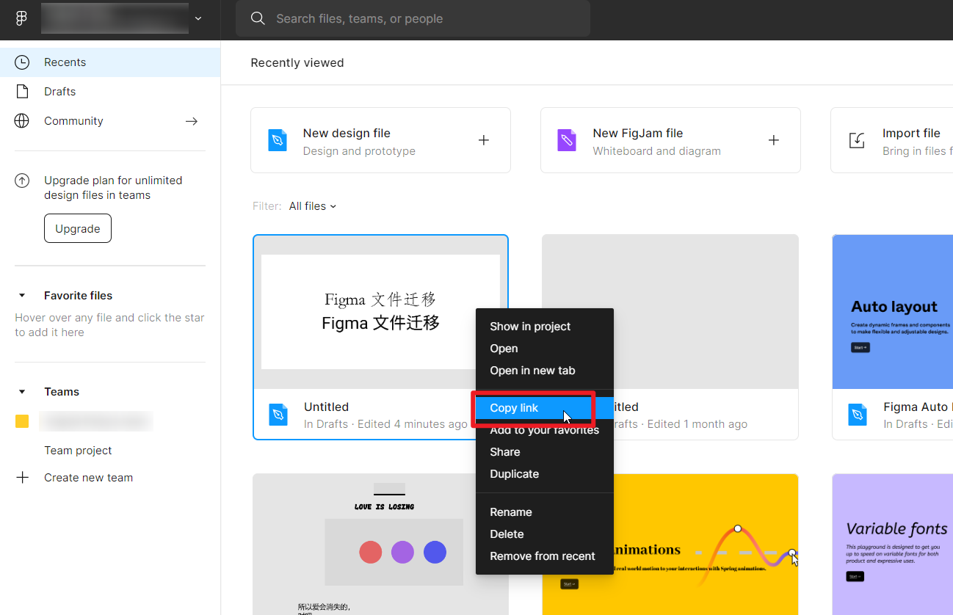953x615 pixels.
Task: Click the Figma logo in top-left corner
Action: click(x=20, y=18)
